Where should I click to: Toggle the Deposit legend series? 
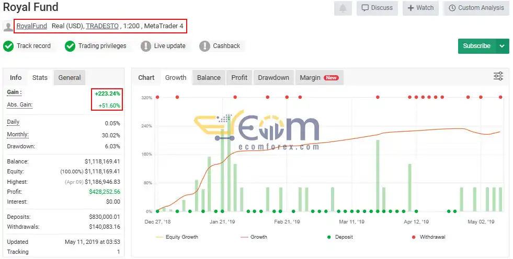[340, 237]
